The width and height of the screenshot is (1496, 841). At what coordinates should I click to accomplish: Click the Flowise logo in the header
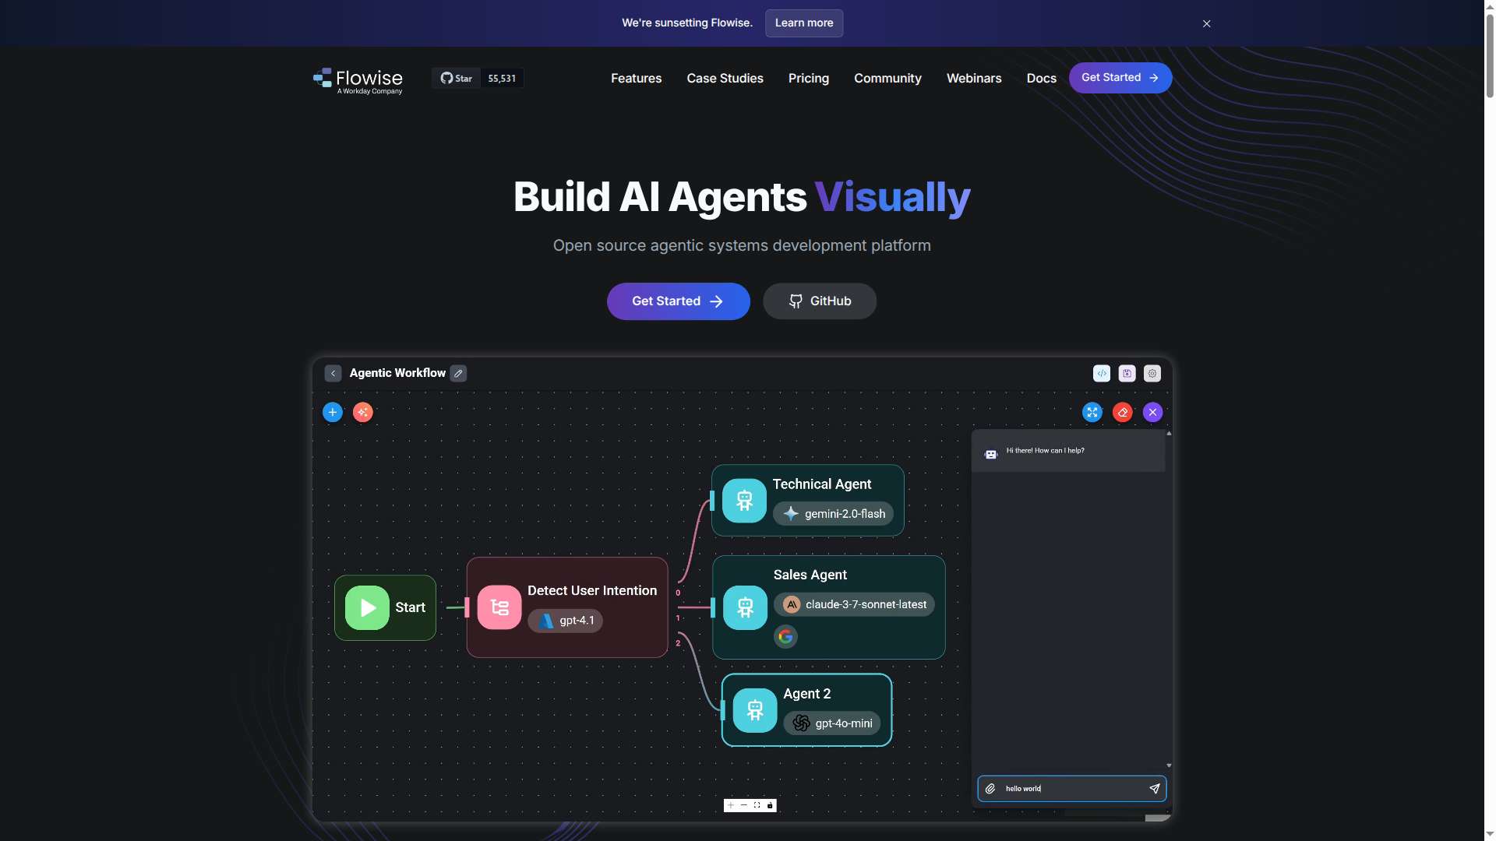point(358,80)
